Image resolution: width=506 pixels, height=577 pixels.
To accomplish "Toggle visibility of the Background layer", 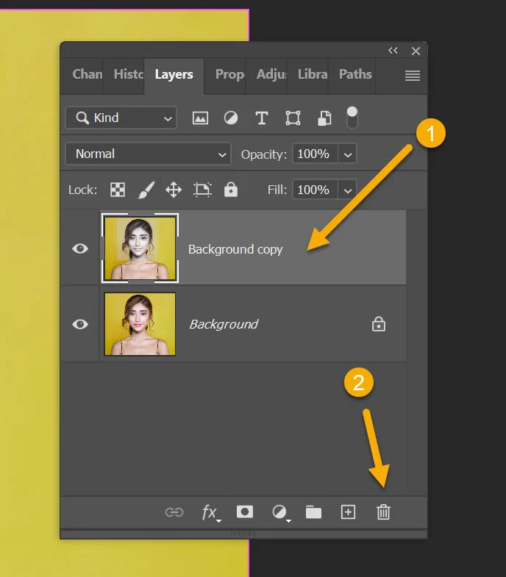I will pos(80,324).
